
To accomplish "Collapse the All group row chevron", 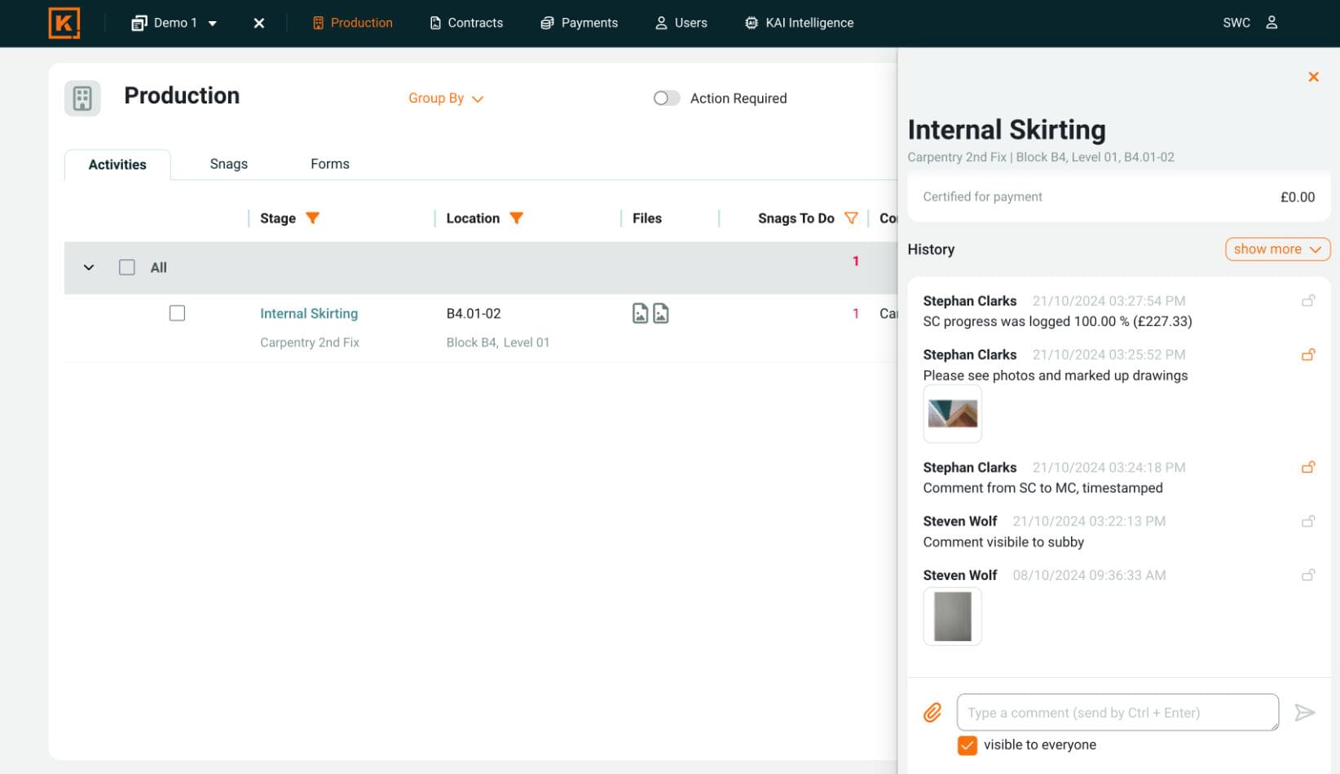I will pos(89,267).
